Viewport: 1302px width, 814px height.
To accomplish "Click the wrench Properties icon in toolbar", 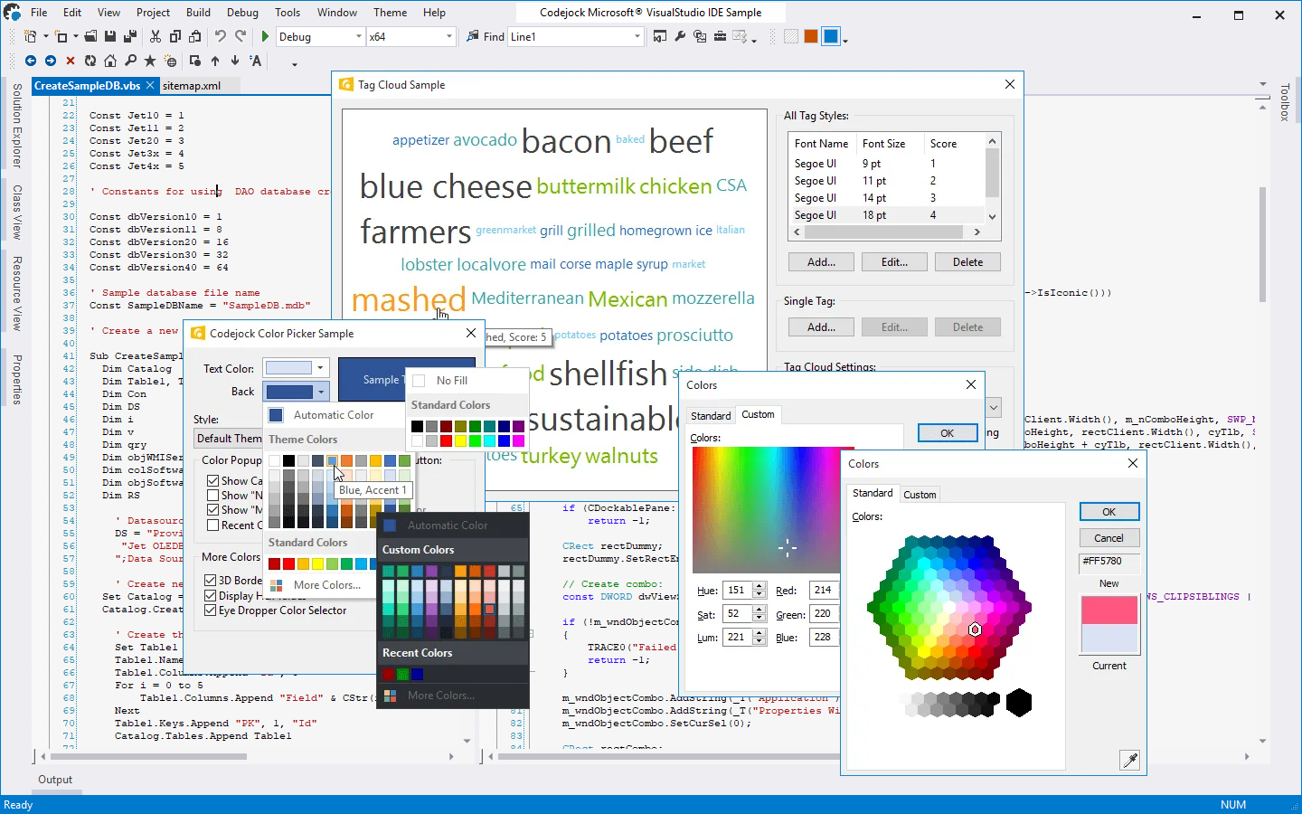I will [680, 36].
